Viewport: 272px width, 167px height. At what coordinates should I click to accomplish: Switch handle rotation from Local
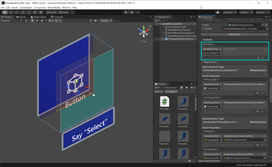point(63,12)
